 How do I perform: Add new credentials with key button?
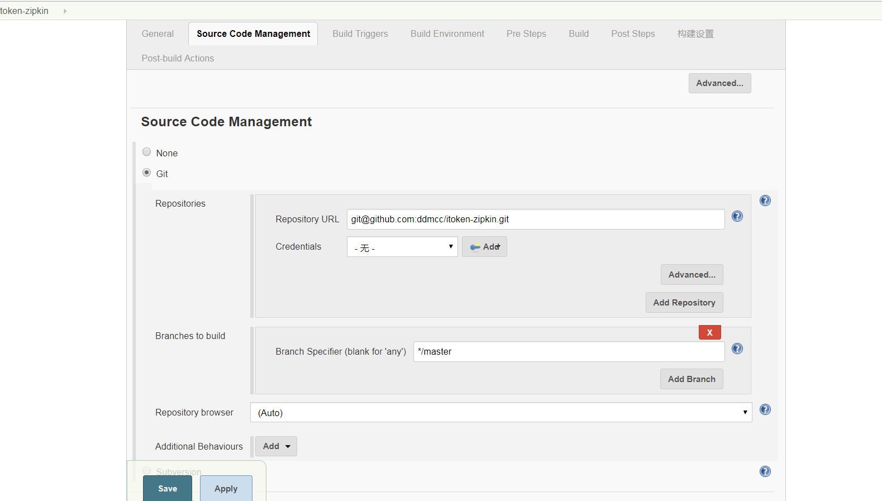[484, 247]
